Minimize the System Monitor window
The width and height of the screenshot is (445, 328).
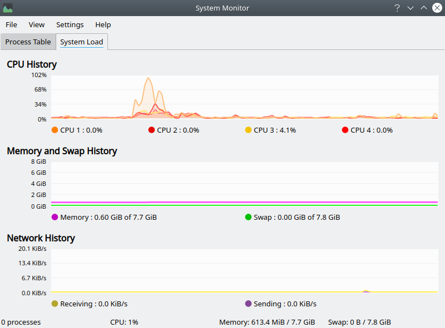pos(411,8)
